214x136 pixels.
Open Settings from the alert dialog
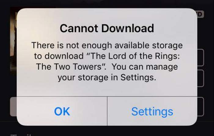pyautogui.click(x=152, y=111)
